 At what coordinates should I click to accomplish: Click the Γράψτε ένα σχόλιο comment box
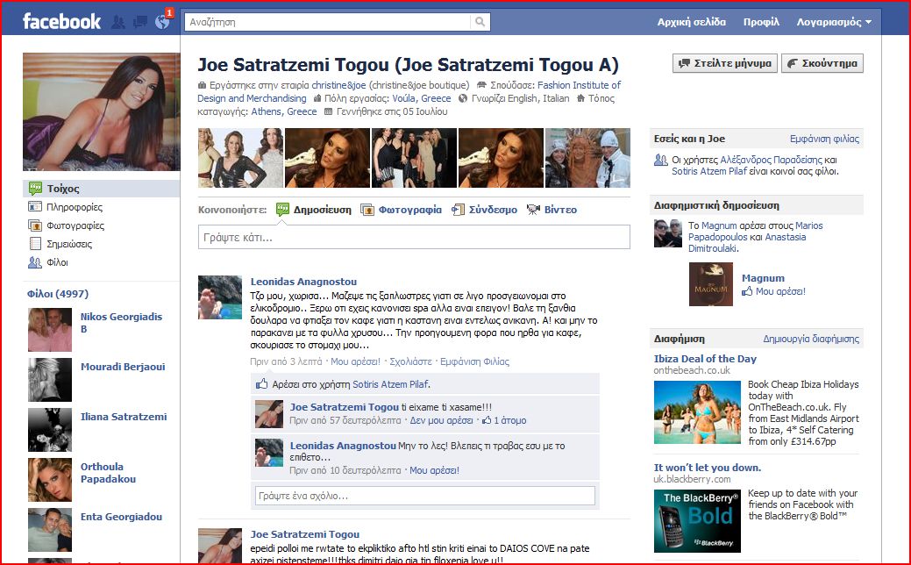pos(424,496)
